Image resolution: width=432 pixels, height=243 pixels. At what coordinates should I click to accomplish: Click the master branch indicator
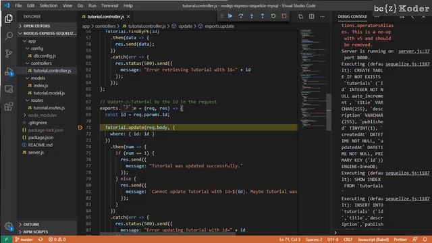[24, 240]
